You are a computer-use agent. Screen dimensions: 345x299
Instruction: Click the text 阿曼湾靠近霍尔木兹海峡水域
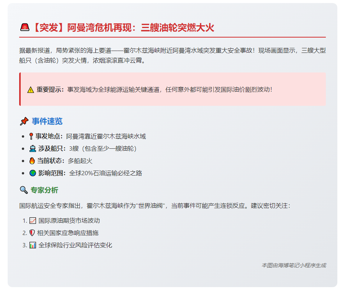coord(106,136)
